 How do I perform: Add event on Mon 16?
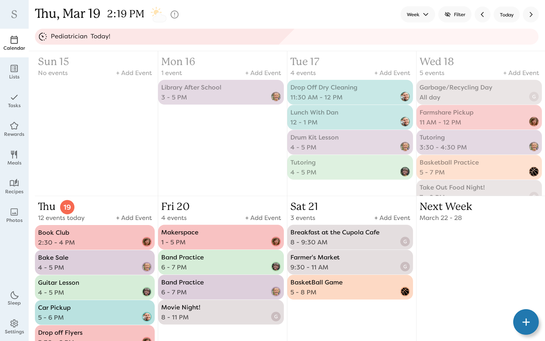pyautogui.click(x=263, y=73)
